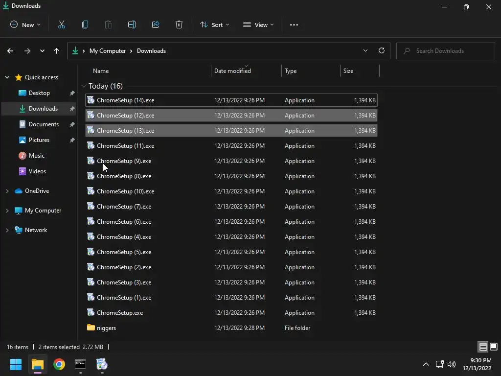Open Desktop in Quick access
501x376 pixels.
39,93
